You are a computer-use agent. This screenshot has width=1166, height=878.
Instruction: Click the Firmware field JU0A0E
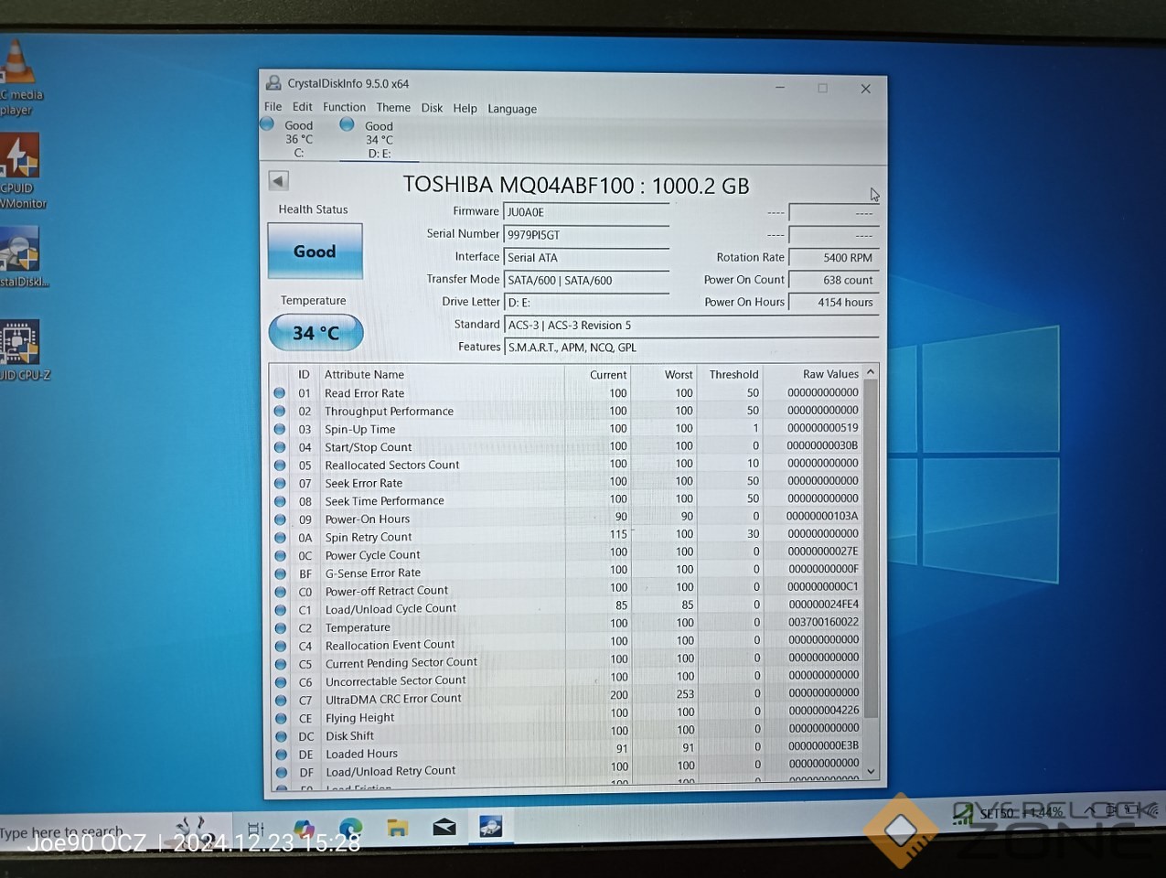(586, 212)
